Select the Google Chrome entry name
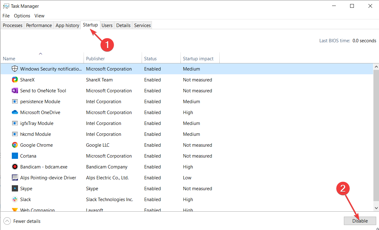The width and height of the screenshot is (379, 230). [36, 145]
